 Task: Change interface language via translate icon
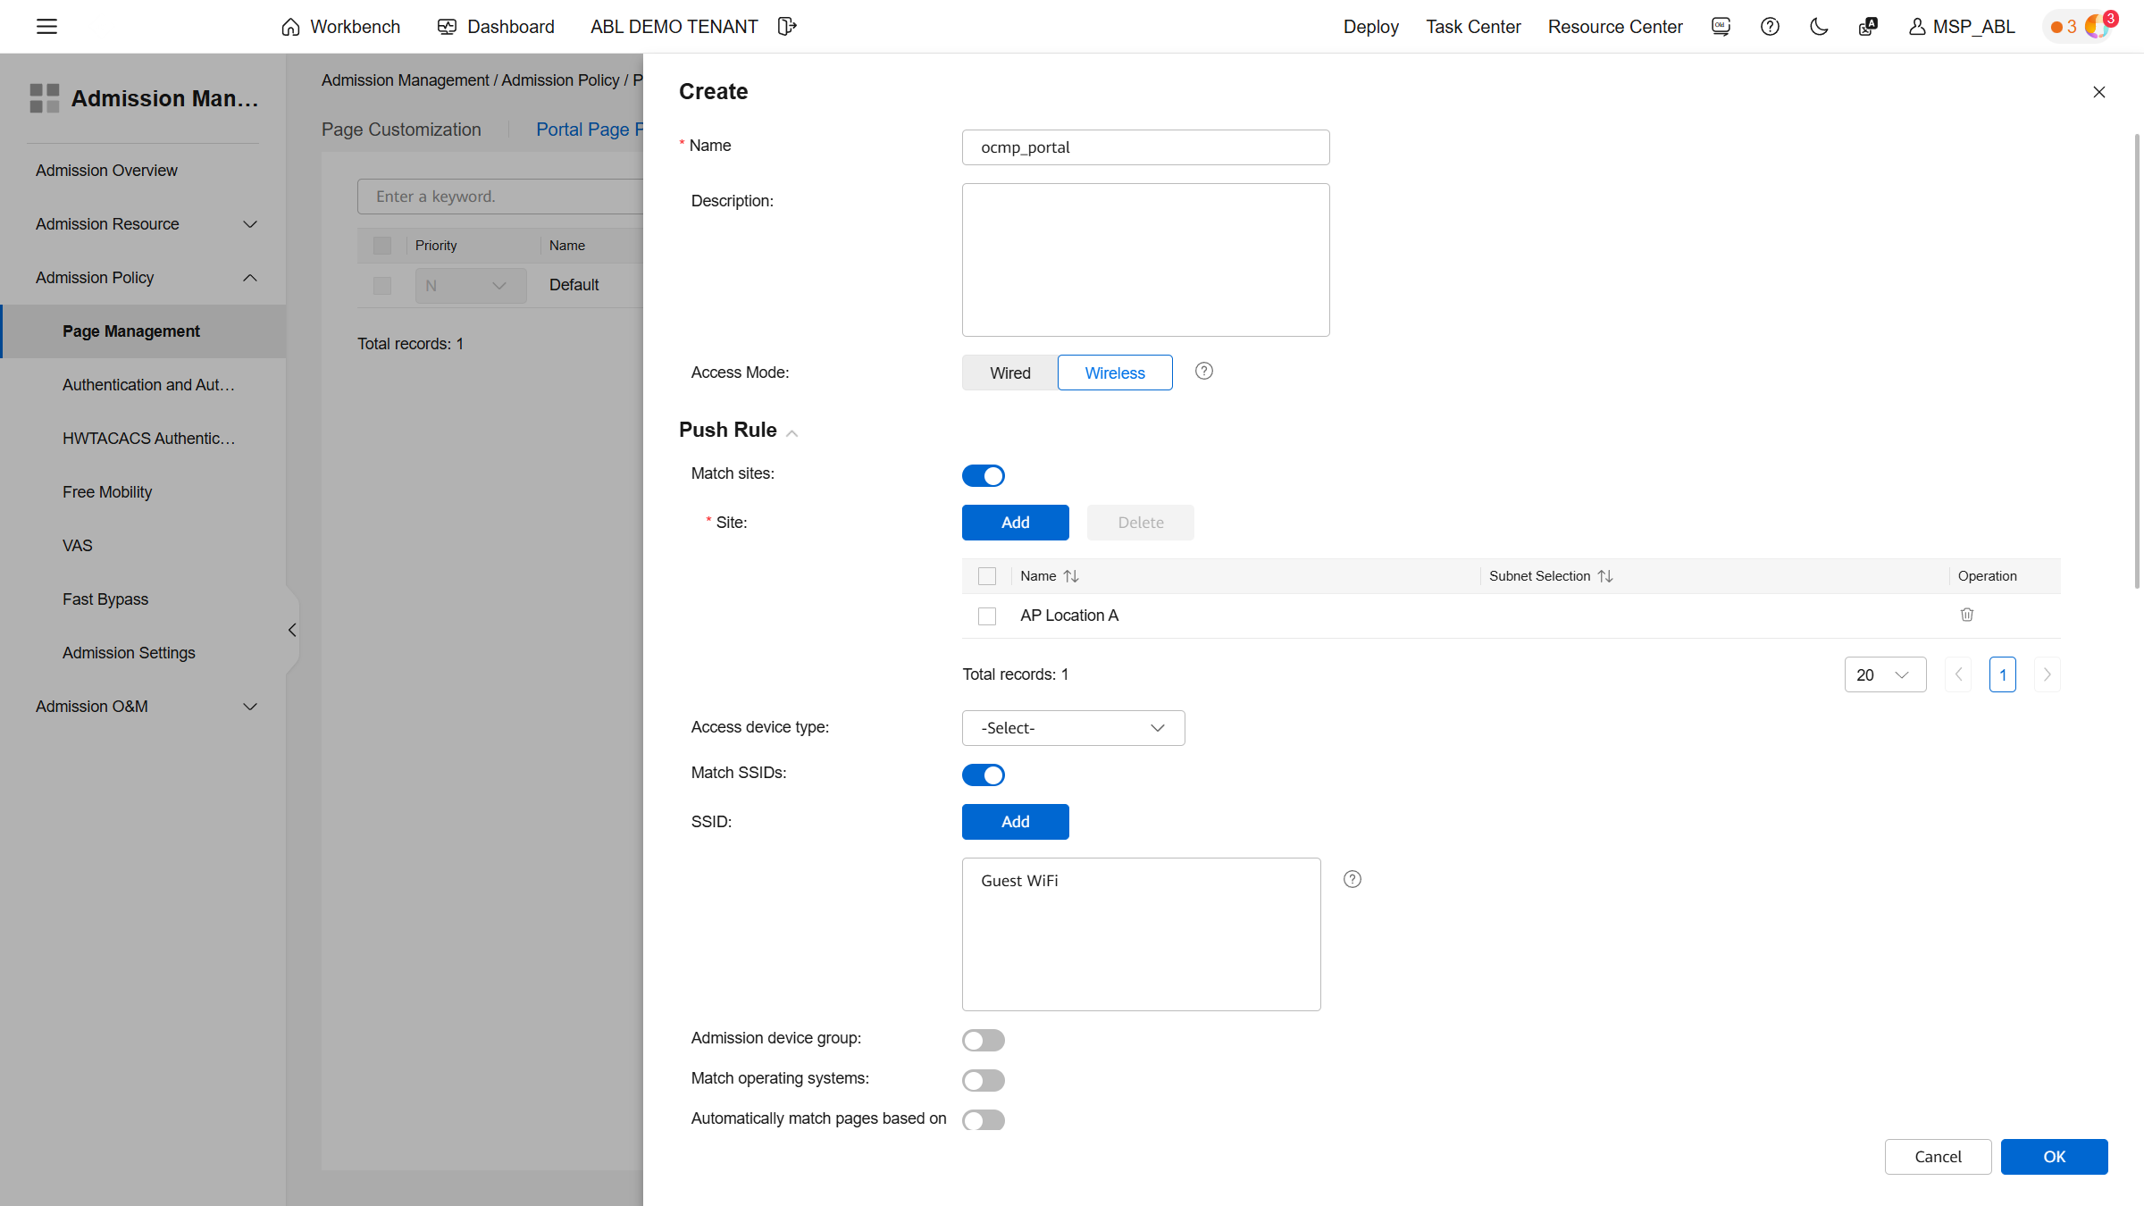(1867, 27)
